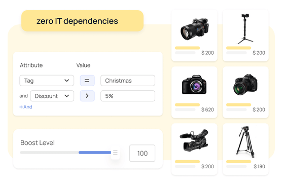This screenshot has height=184, width=283.
Task: Click the +And add condition link
Action: coord(26,107)
